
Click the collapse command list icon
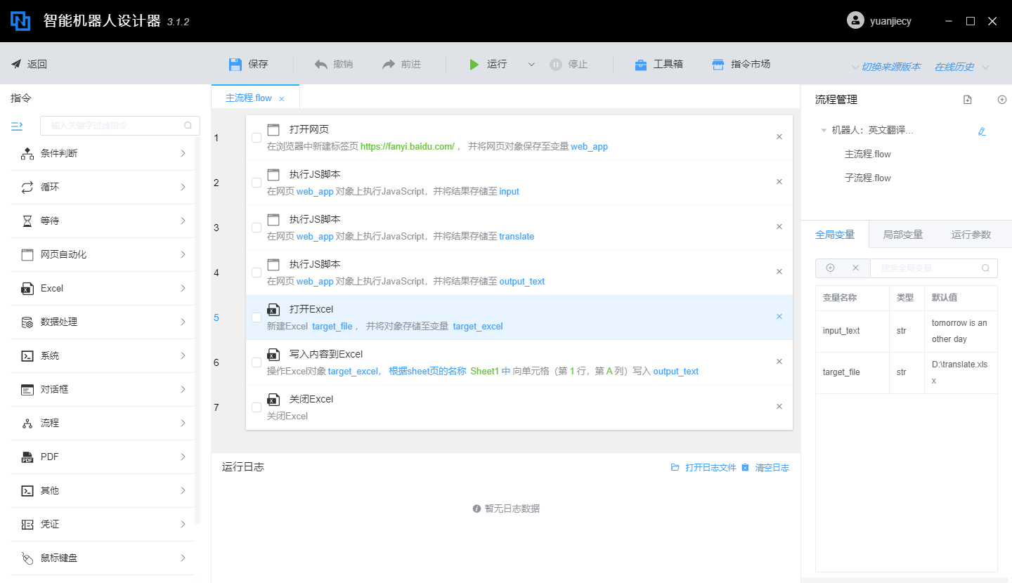pyautogui.click(x=18, y=126)
